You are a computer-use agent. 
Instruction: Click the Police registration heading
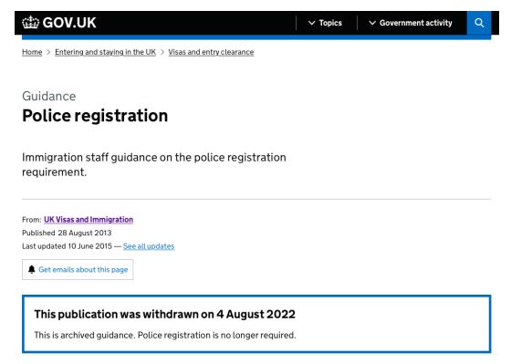(x=95, y=116)
